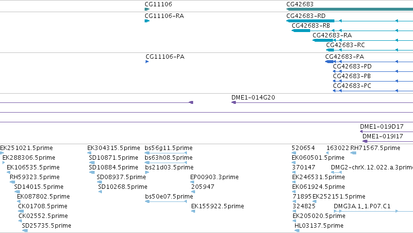Select the CG42683 gene feature bar
This screenshot has height=233, width=413.
pos(349,10)
